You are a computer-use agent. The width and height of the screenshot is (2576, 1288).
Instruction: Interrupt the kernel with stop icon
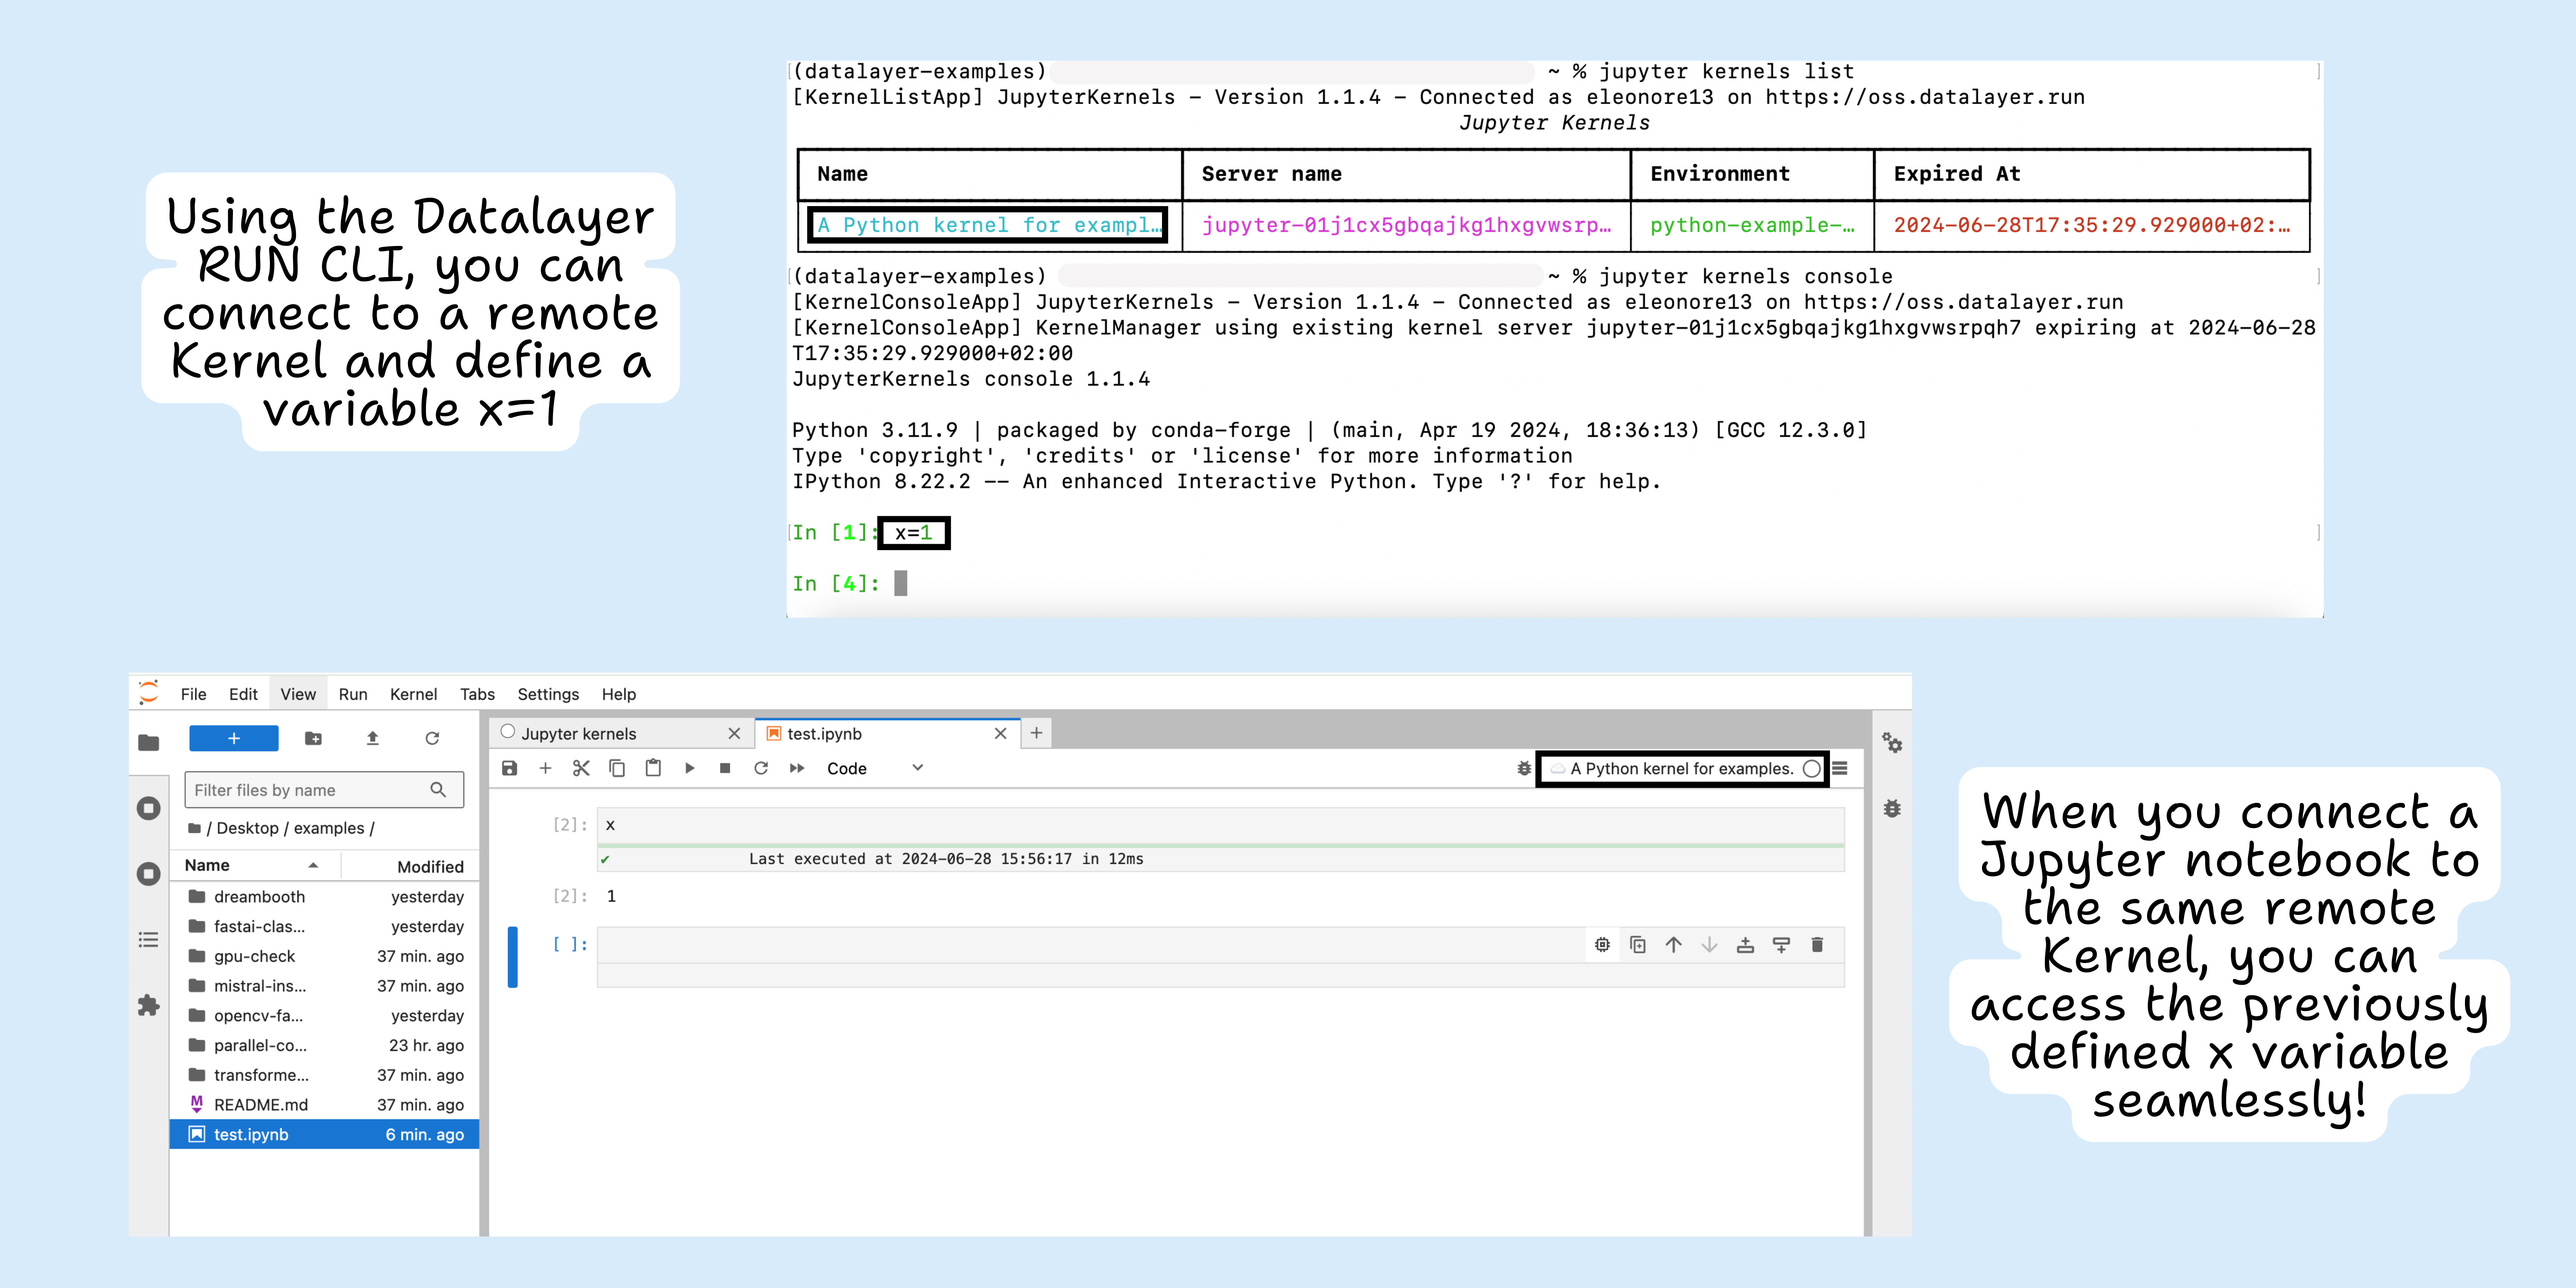[x=725, y=768]
